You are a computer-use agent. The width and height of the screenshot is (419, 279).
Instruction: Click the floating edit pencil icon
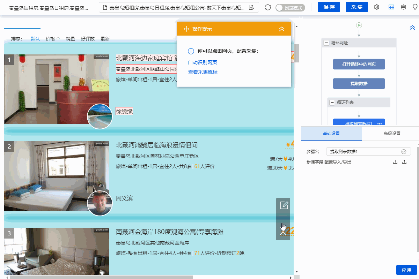coord(284,205)
